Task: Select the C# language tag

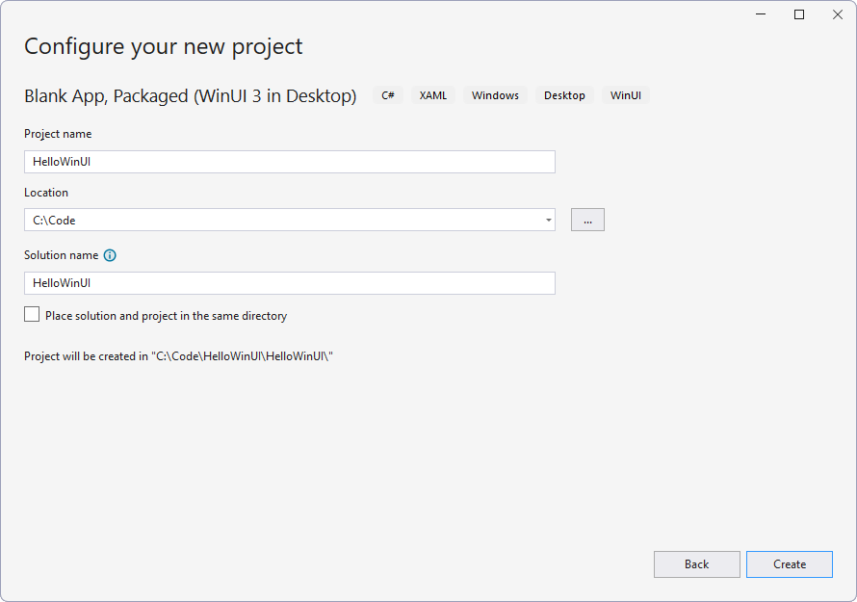Action: [x=388, y=95]
